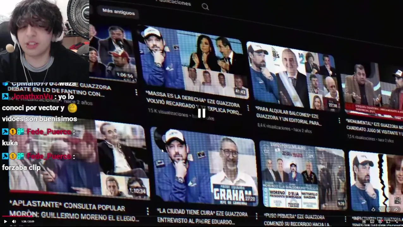Click the chat message 'forzaba clip'
Viewport: 403px width, 227px height.
tap(21, 167)
